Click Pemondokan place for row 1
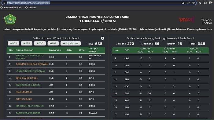 pos(95,57)
